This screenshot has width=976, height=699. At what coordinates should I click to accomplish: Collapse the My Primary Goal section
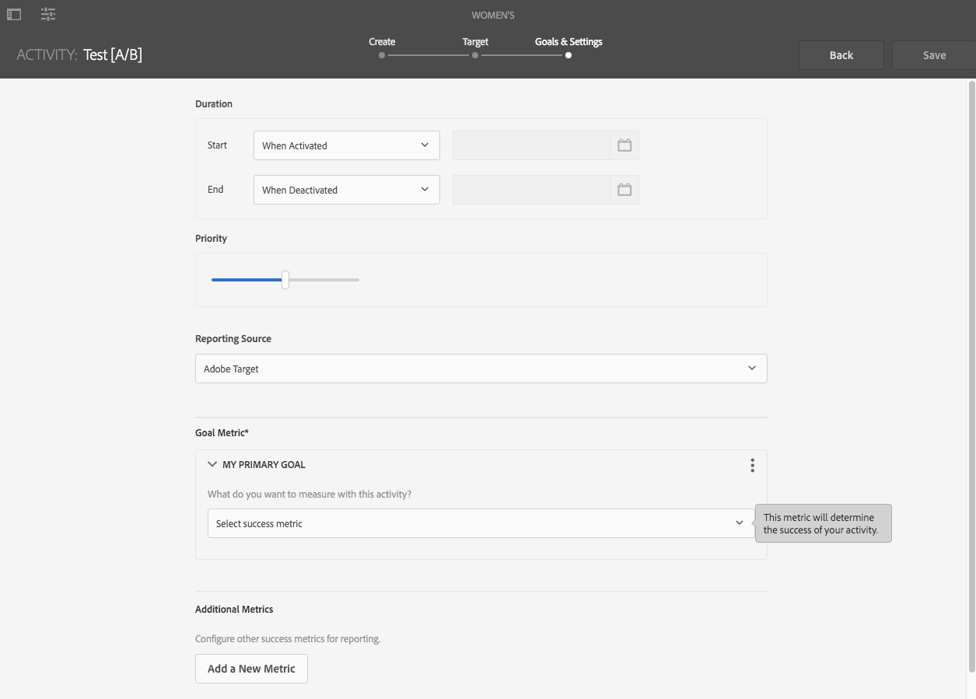(212, 464)
